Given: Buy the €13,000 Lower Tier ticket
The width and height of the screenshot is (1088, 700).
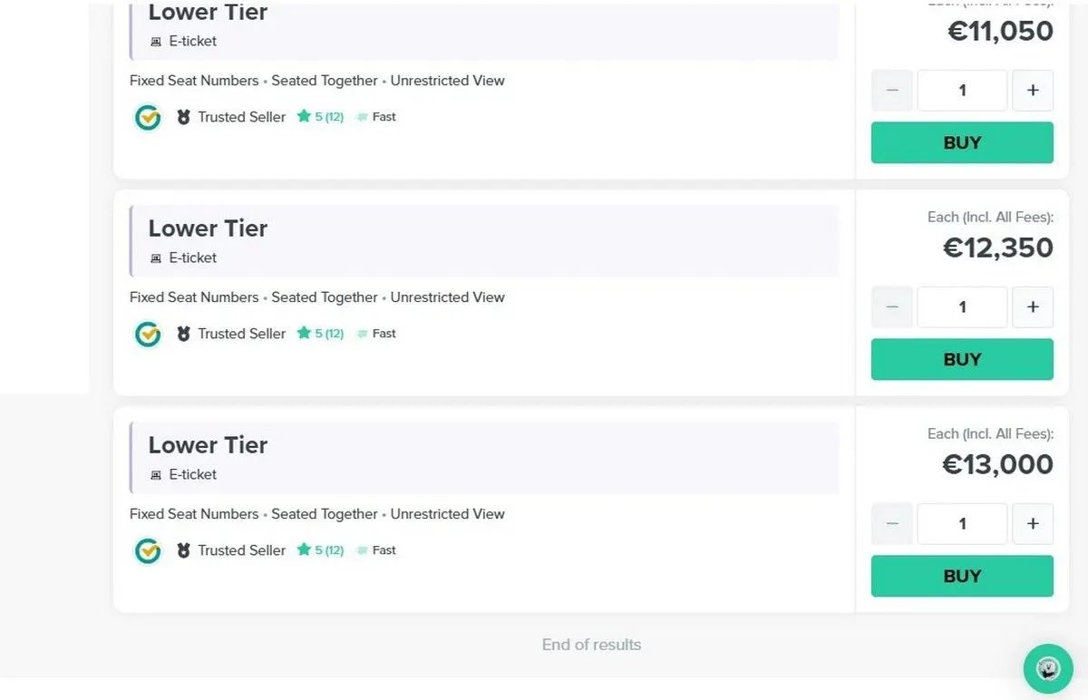Looking at the screenshot, I should [962, 577].
